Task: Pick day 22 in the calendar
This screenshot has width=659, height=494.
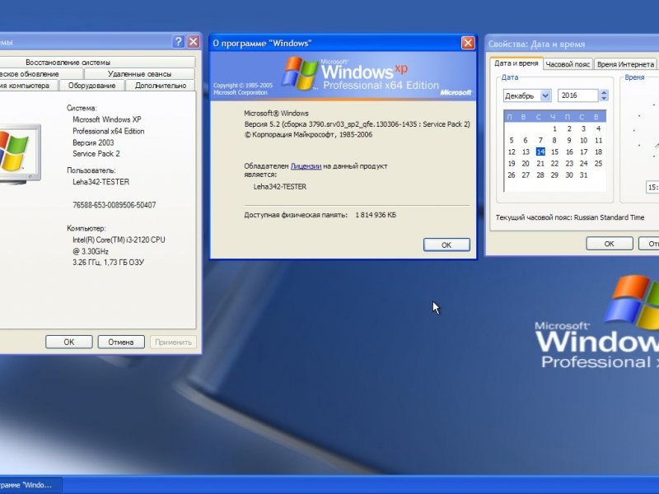Action: coord(554,163)
